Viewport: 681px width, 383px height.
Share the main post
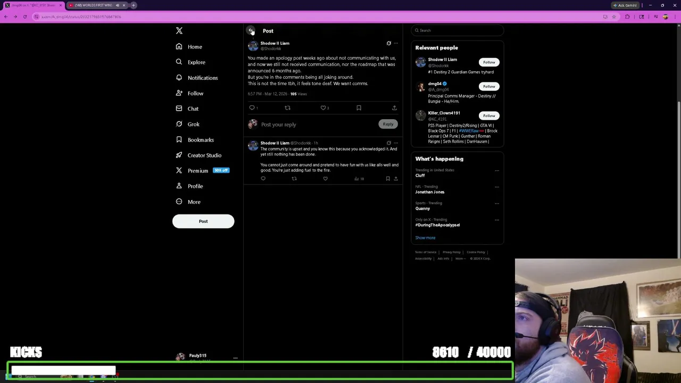394,108
